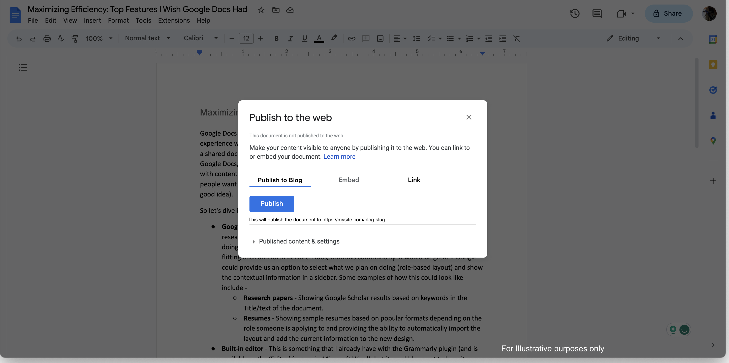The image size is (729, 363).
Task: Follow the Learn more link
Action: point(339,156)
